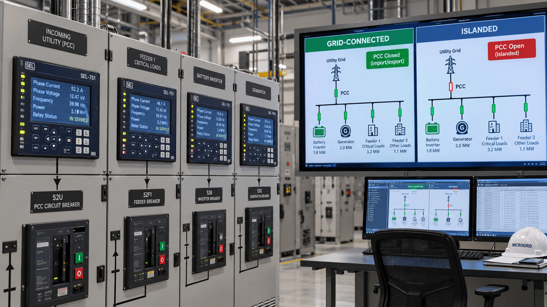Push the green I button on the 52F1 feeder breaker
Viewport: 547px width, 307px height.
click(162, 246)
